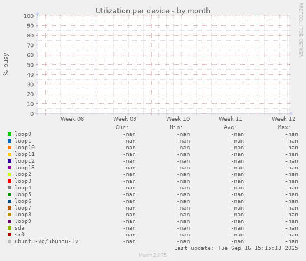The height and width of the screenshot is (261, 306).
Task: Click the green loop0 legend swatch
Action: (10, 134)
